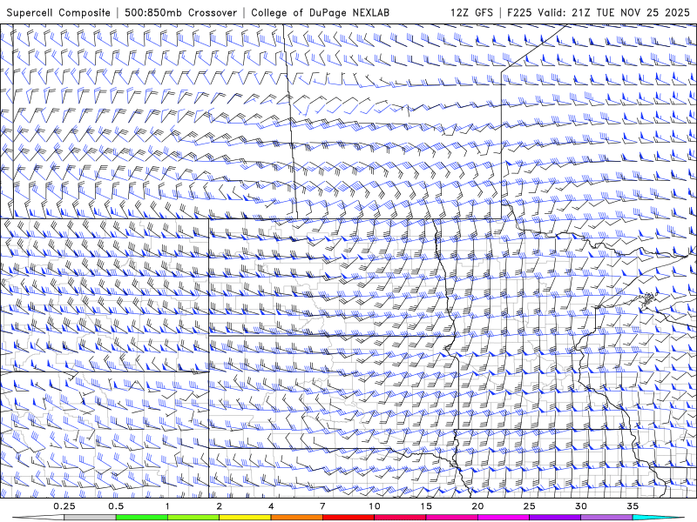Click the legend value 1

[167, 506]
